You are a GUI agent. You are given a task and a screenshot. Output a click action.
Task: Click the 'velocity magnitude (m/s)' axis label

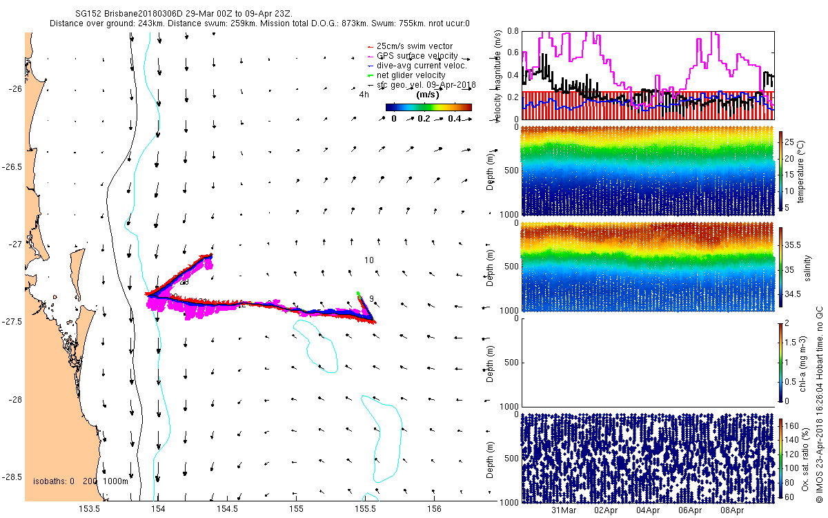[x=498, y=75]
